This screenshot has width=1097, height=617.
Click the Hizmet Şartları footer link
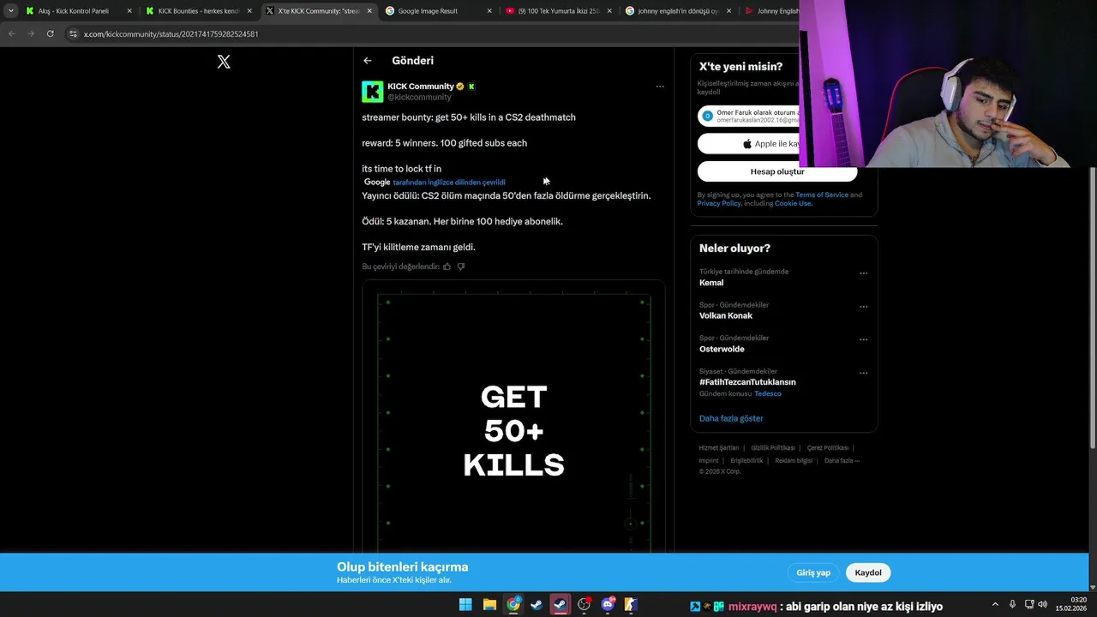coord(718,448)
